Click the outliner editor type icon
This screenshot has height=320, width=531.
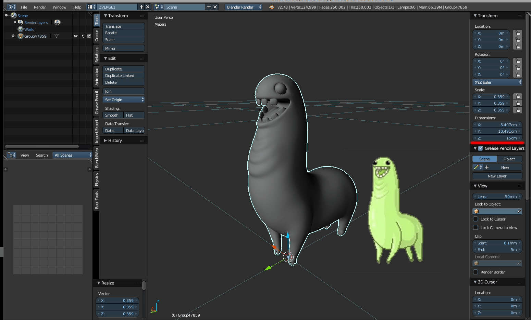(11, 155)
